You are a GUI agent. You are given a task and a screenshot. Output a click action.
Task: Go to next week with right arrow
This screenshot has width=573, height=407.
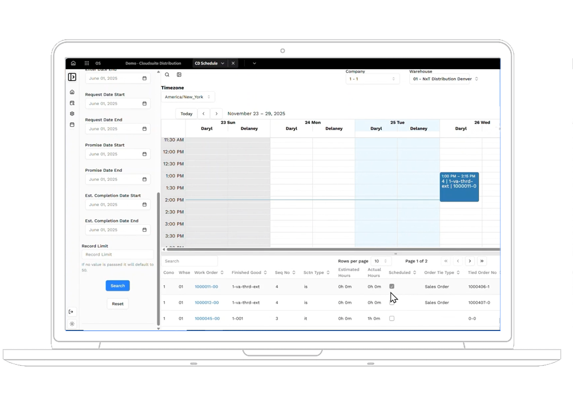click(x=216, y=114)
